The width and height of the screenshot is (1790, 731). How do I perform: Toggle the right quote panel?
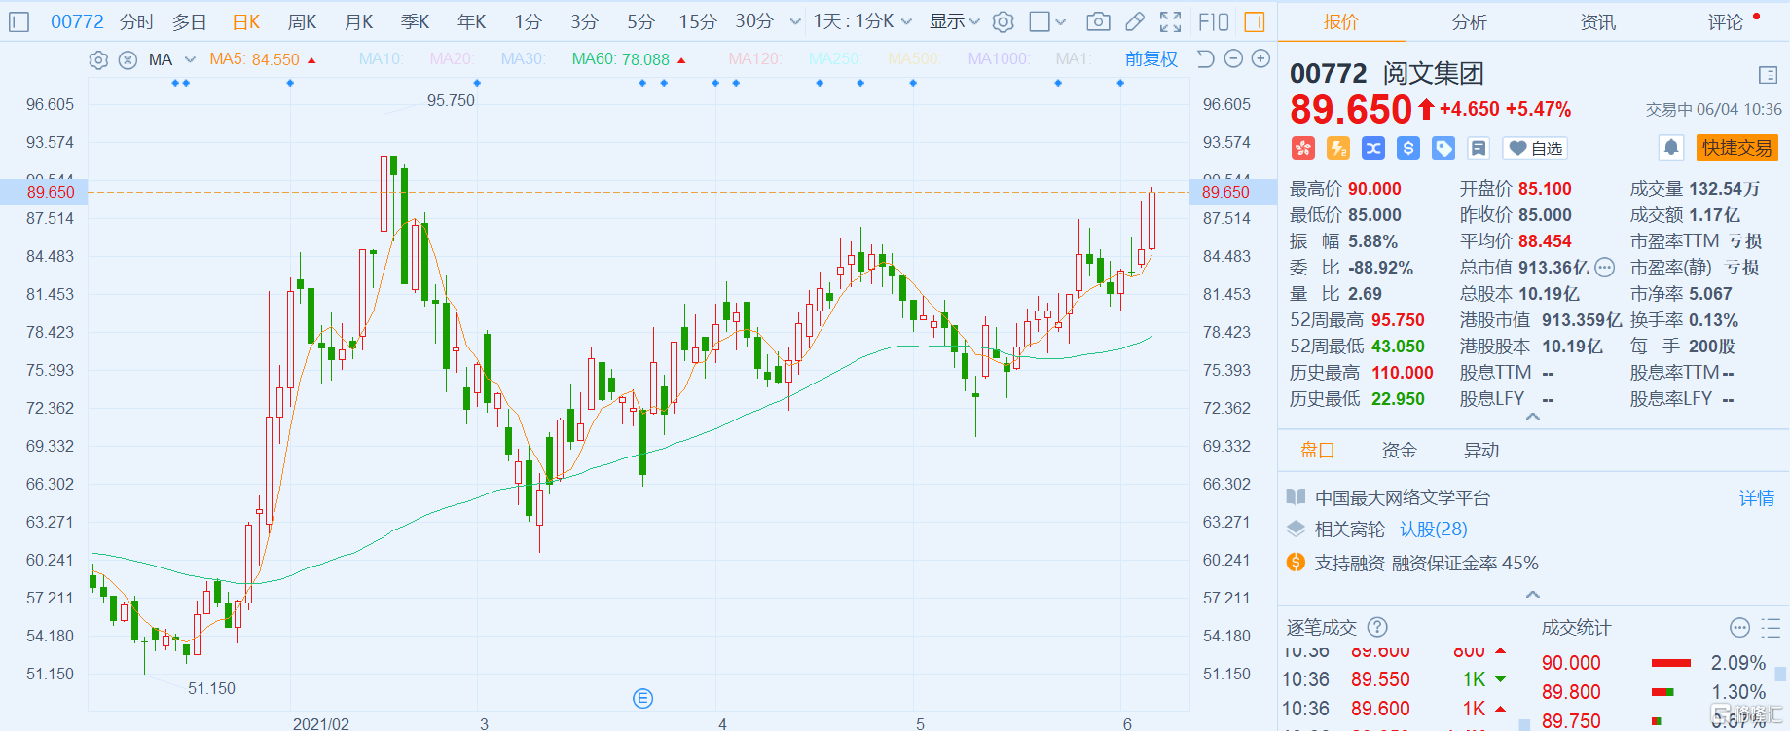point(1255,21)
